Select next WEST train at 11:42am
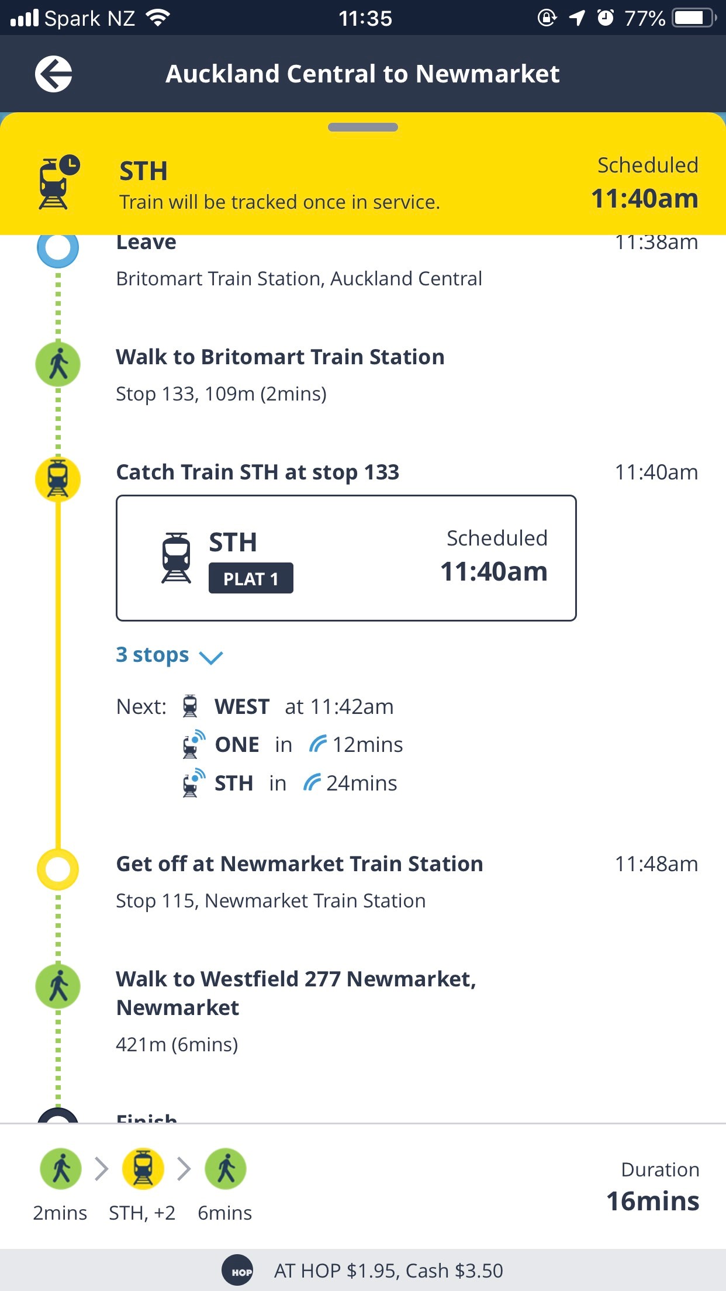The width and height of the screenshot is (726, 1291). pyautogui.click(x=288, y=706)
